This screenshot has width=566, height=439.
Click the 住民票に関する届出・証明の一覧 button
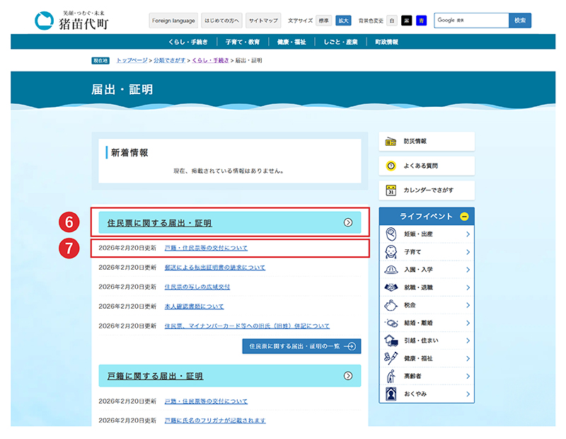tap(301, 346)
